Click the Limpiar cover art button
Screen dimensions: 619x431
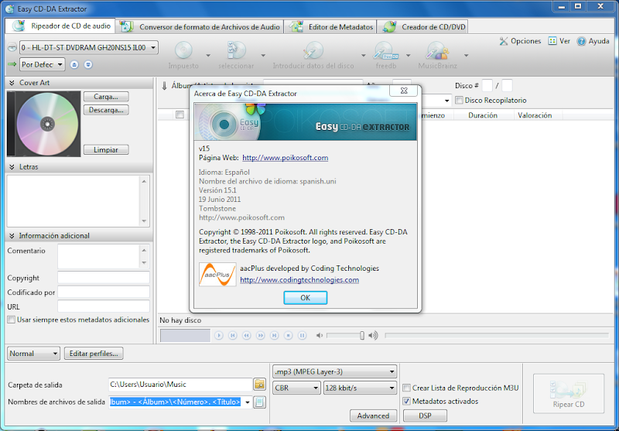pyautogui.click(x=106, y=149)
